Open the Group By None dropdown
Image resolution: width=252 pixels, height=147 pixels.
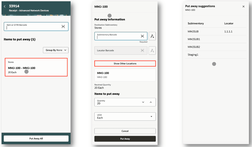[56, 50]
